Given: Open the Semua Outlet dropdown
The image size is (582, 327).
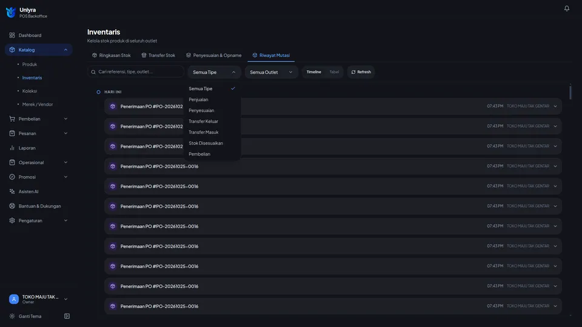Looking at the screenshot, I should tap(272, 72).
